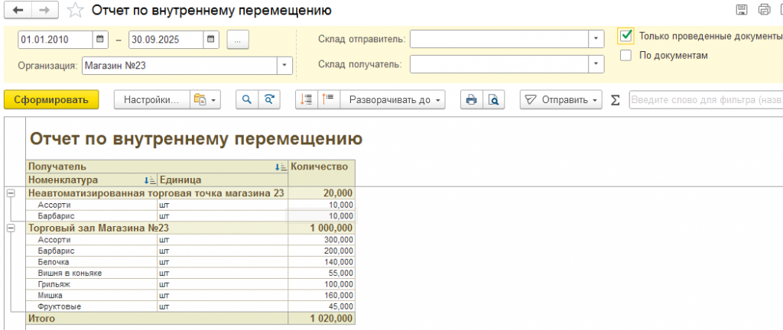The width and height of the screenshot is (783, 330).
Task: Click the sigma sum icon
Action: (x=616, y=100)
